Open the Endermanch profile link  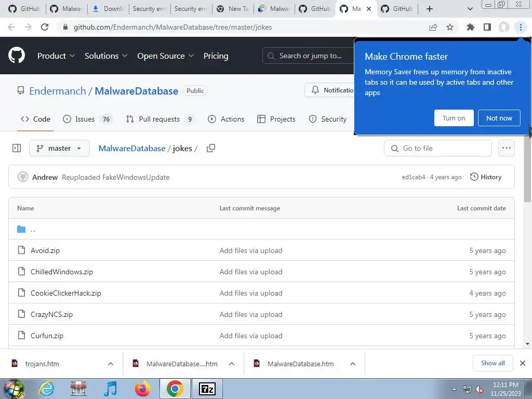(x=58, y=91)
